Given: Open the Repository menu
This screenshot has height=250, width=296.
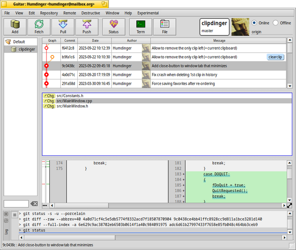Looking at the screenshot, I should tap(49, 13).
